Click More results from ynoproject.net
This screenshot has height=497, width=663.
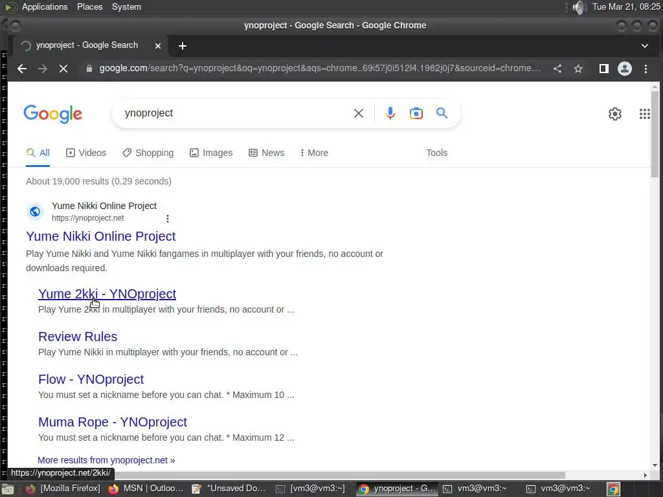(x=106, y=460)
